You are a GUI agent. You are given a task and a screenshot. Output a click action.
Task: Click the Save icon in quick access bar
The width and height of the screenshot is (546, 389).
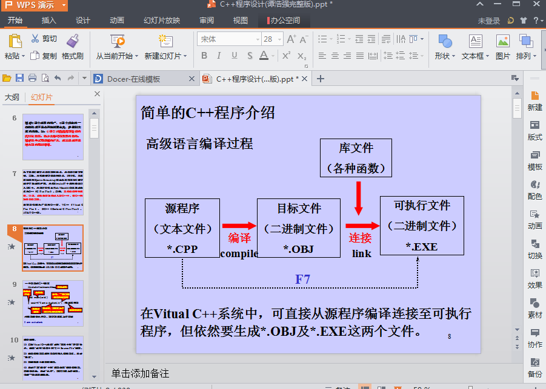pos(19,78)
